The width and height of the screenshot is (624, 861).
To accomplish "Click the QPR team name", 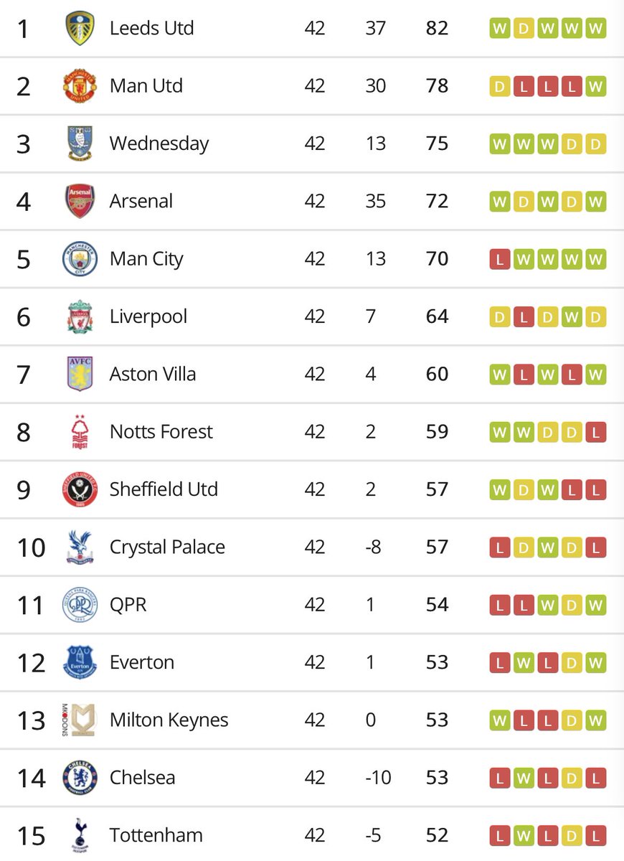I will coord(128,605).
